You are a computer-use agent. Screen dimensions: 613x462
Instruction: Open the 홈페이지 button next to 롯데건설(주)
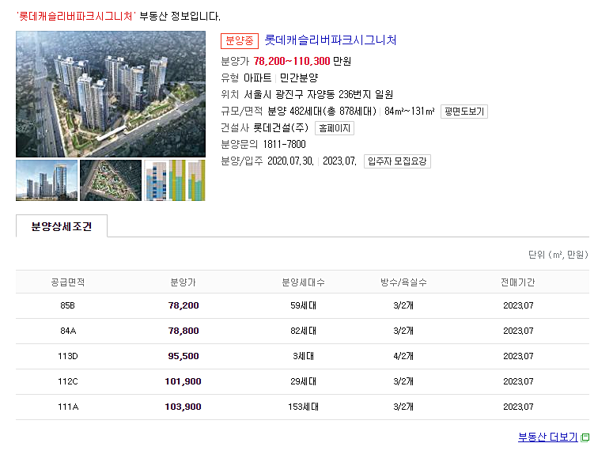[x=335, y=128]
